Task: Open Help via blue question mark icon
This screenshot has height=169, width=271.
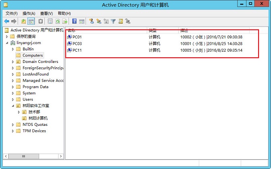Action: [75, 21]
